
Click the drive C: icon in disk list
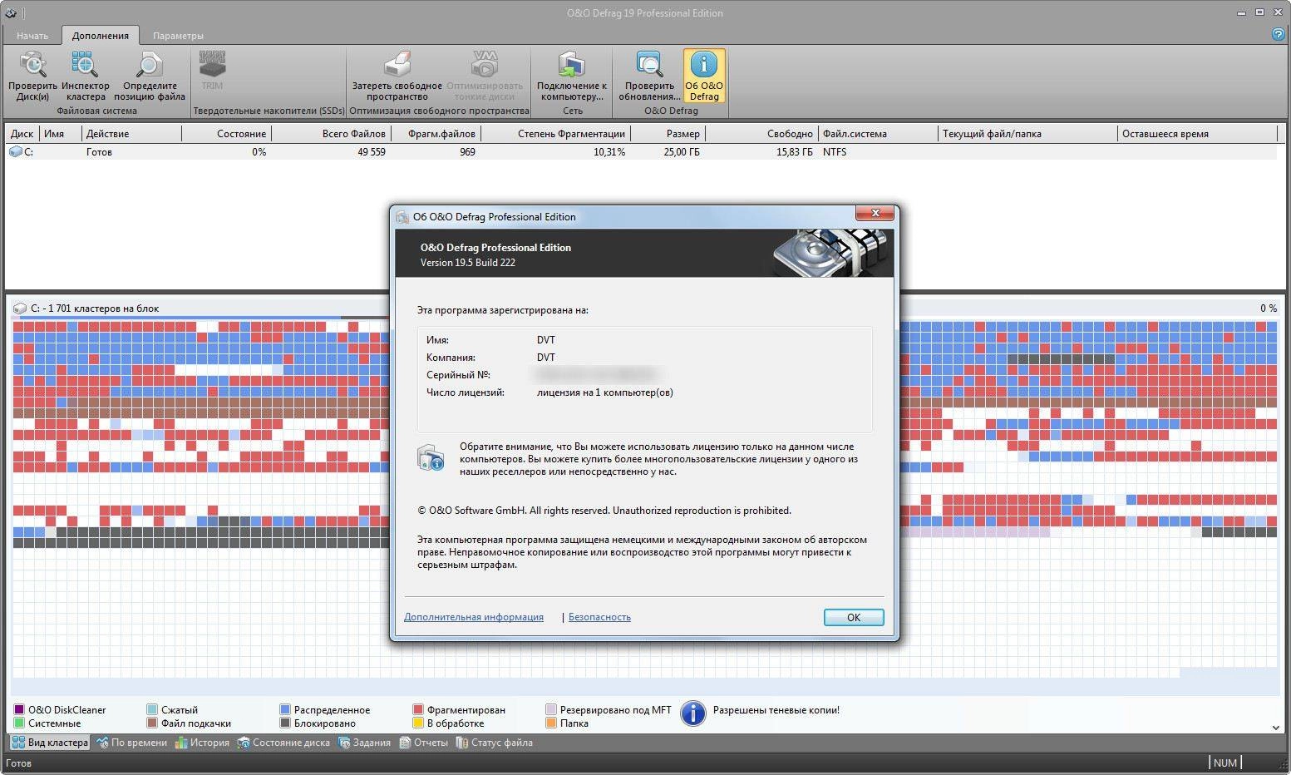[15, 152]
